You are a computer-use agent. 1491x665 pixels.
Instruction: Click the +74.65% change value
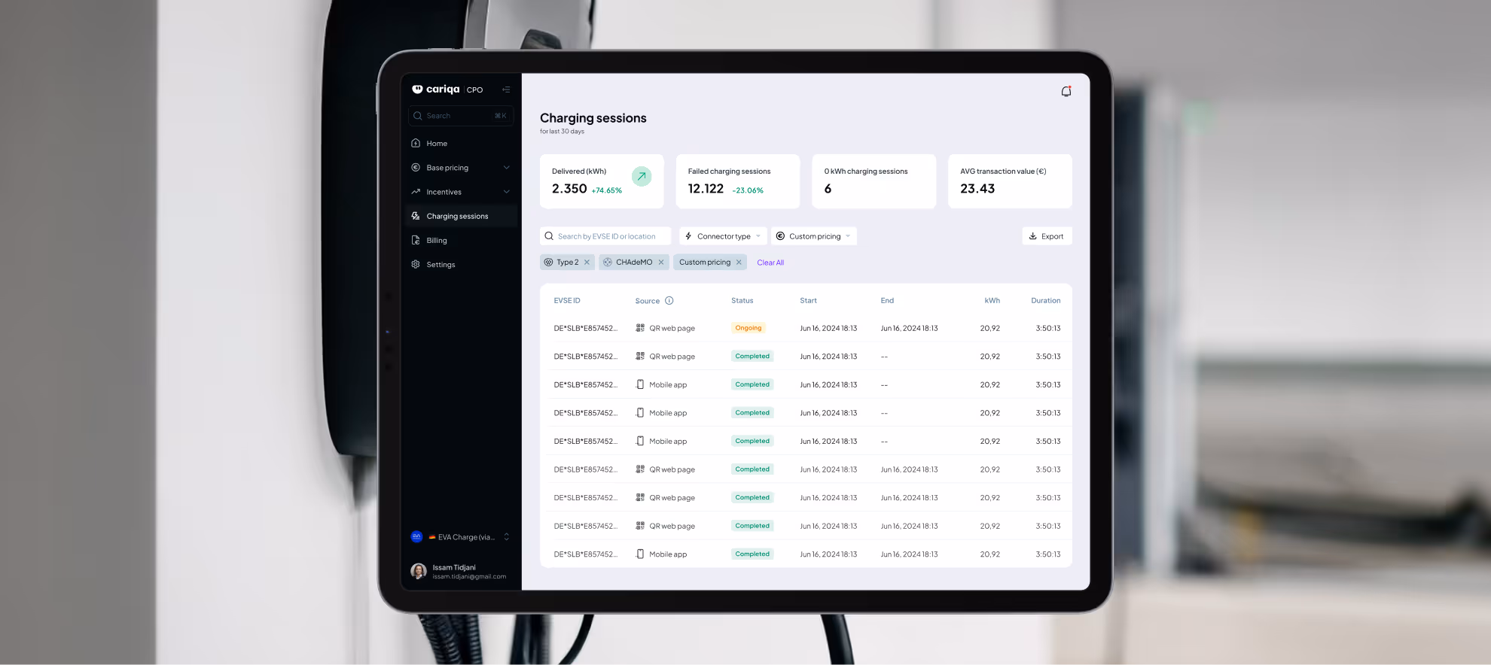pos(606,190)
